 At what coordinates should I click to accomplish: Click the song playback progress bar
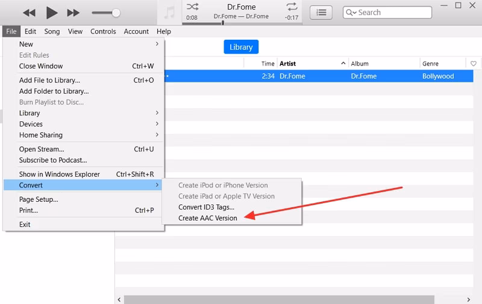[x=242, y=23]
